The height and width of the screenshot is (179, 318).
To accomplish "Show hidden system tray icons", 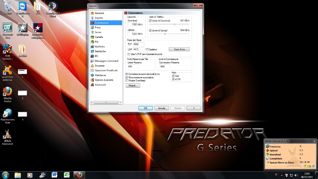I will pos(282,175).
